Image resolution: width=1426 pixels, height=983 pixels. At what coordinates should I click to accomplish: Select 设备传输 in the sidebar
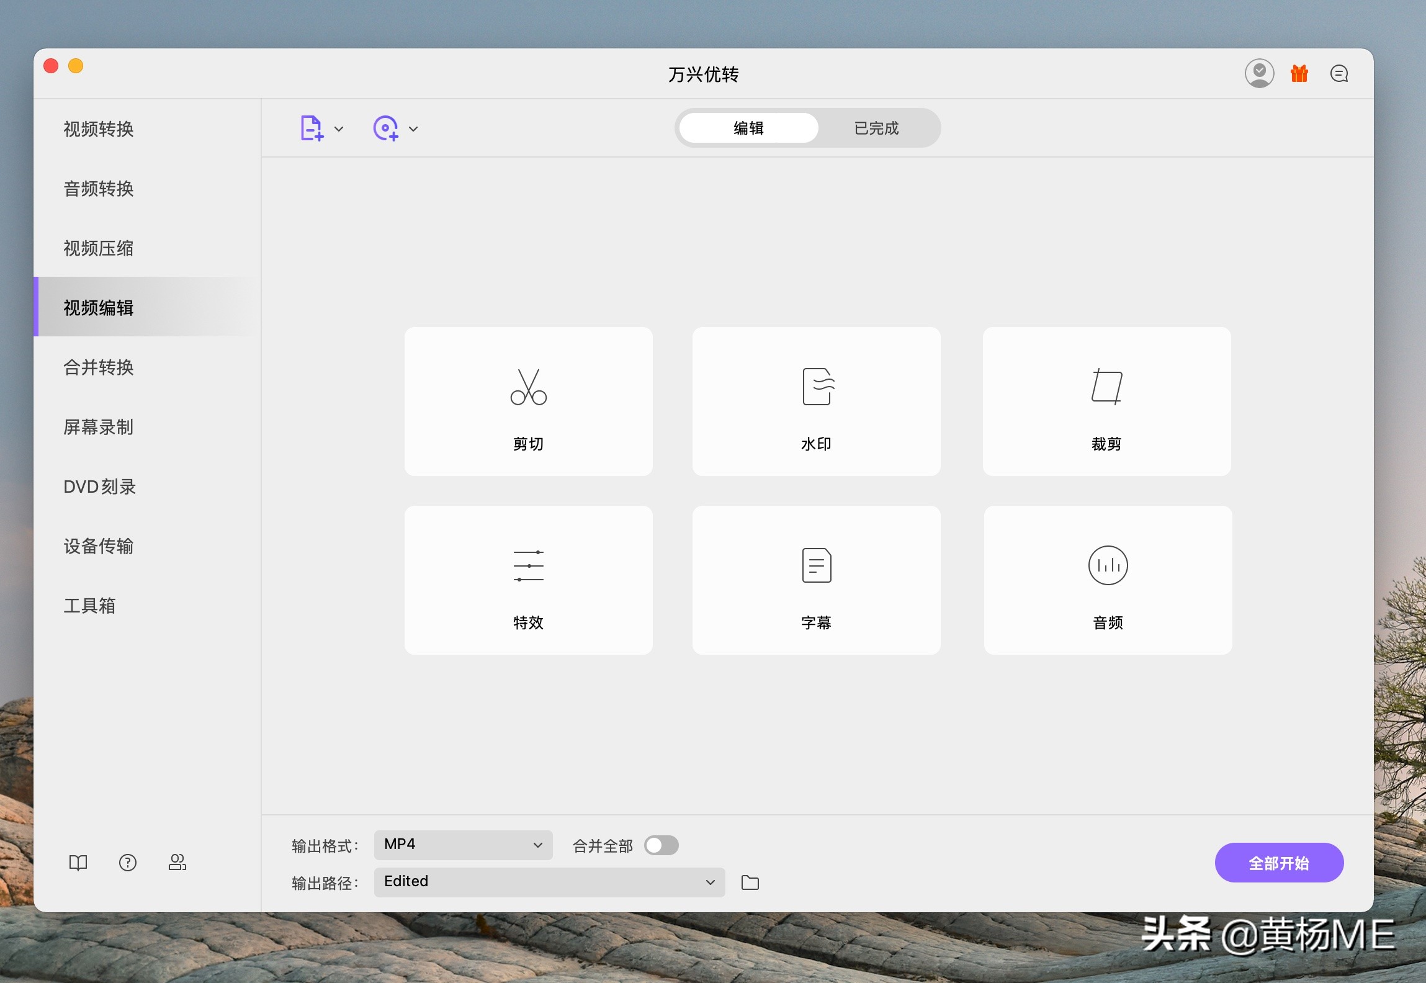point(147,546)
